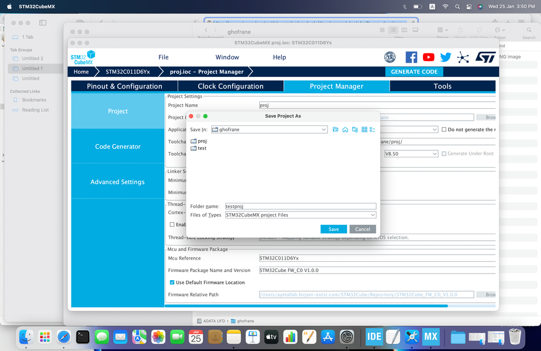The width and height of the screenshot is (541, 351).
Task: Click the Folder name input field
Action: [x=301, y=207]
